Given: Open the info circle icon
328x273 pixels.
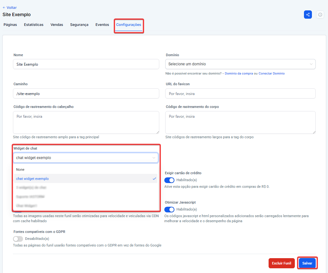Looking at the screenshot, I should point(320,15).
